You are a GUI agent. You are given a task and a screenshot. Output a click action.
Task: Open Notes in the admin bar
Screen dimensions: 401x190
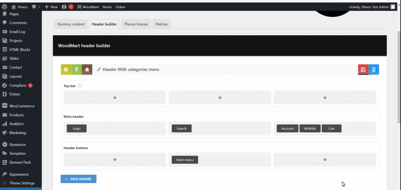[x=107, y=7]
